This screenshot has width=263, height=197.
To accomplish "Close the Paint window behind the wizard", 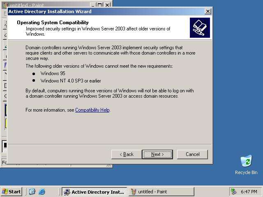I will 107,5.
